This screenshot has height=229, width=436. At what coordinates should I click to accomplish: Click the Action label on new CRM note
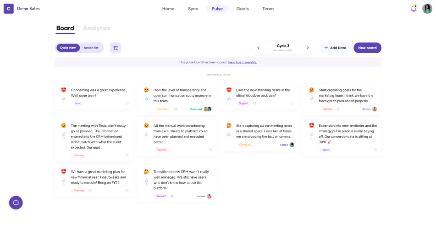click(x=201, y=196)
